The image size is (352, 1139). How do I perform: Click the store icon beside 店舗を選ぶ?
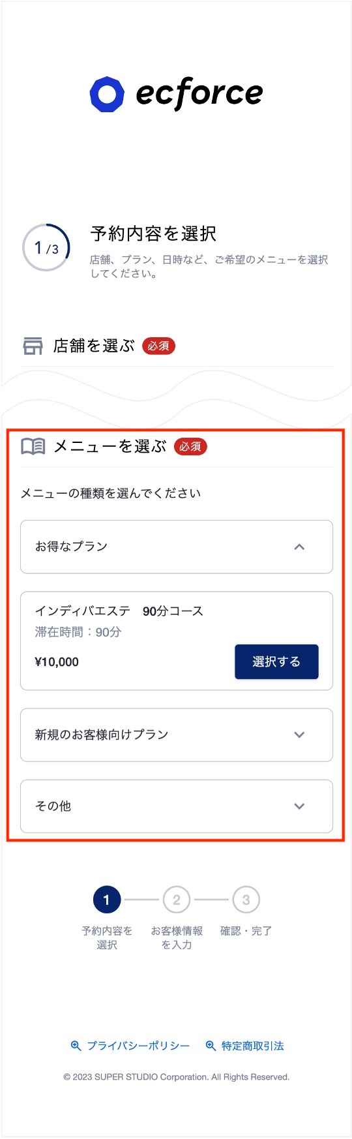tap(33, 346)
